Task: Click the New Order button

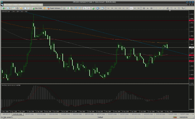Action: point(37,8)
